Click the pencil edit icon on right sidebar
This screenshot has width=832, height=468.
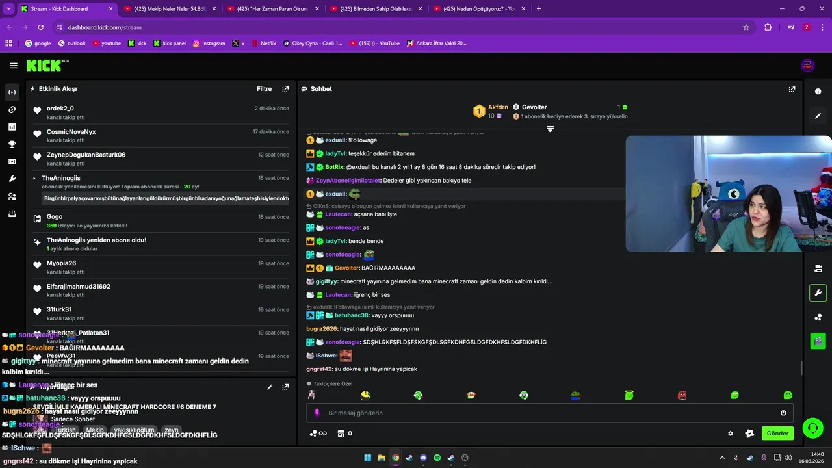818,116
